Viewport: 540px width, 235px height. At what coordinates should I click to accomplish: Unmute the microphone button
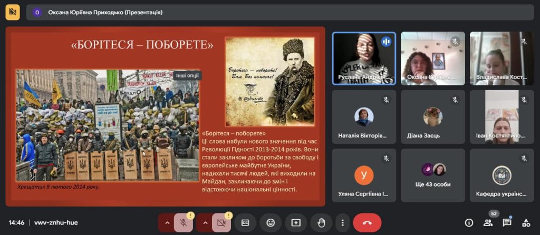(x=184, y=222)
